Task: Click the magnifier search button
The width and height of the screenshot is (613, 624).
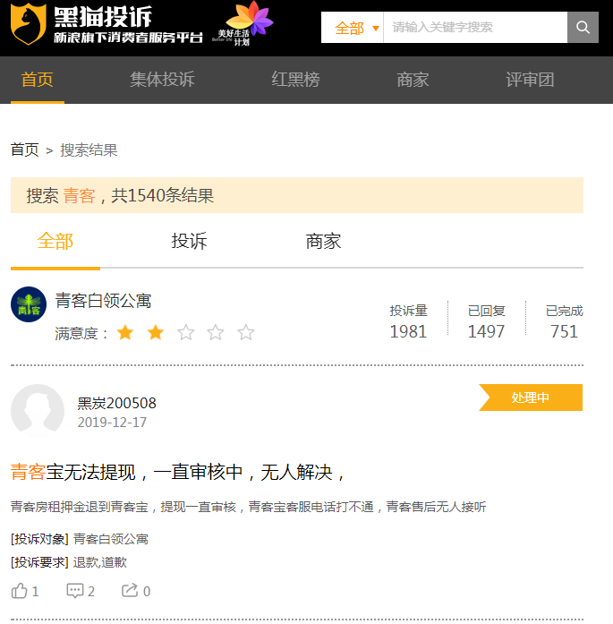Action: point(583,27)
